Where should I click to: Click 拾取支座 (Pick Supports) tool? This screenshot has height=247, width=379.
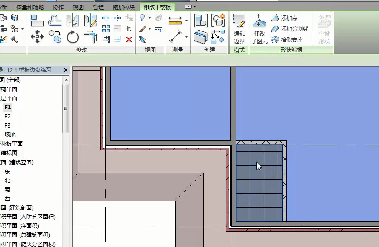point(287,40)
